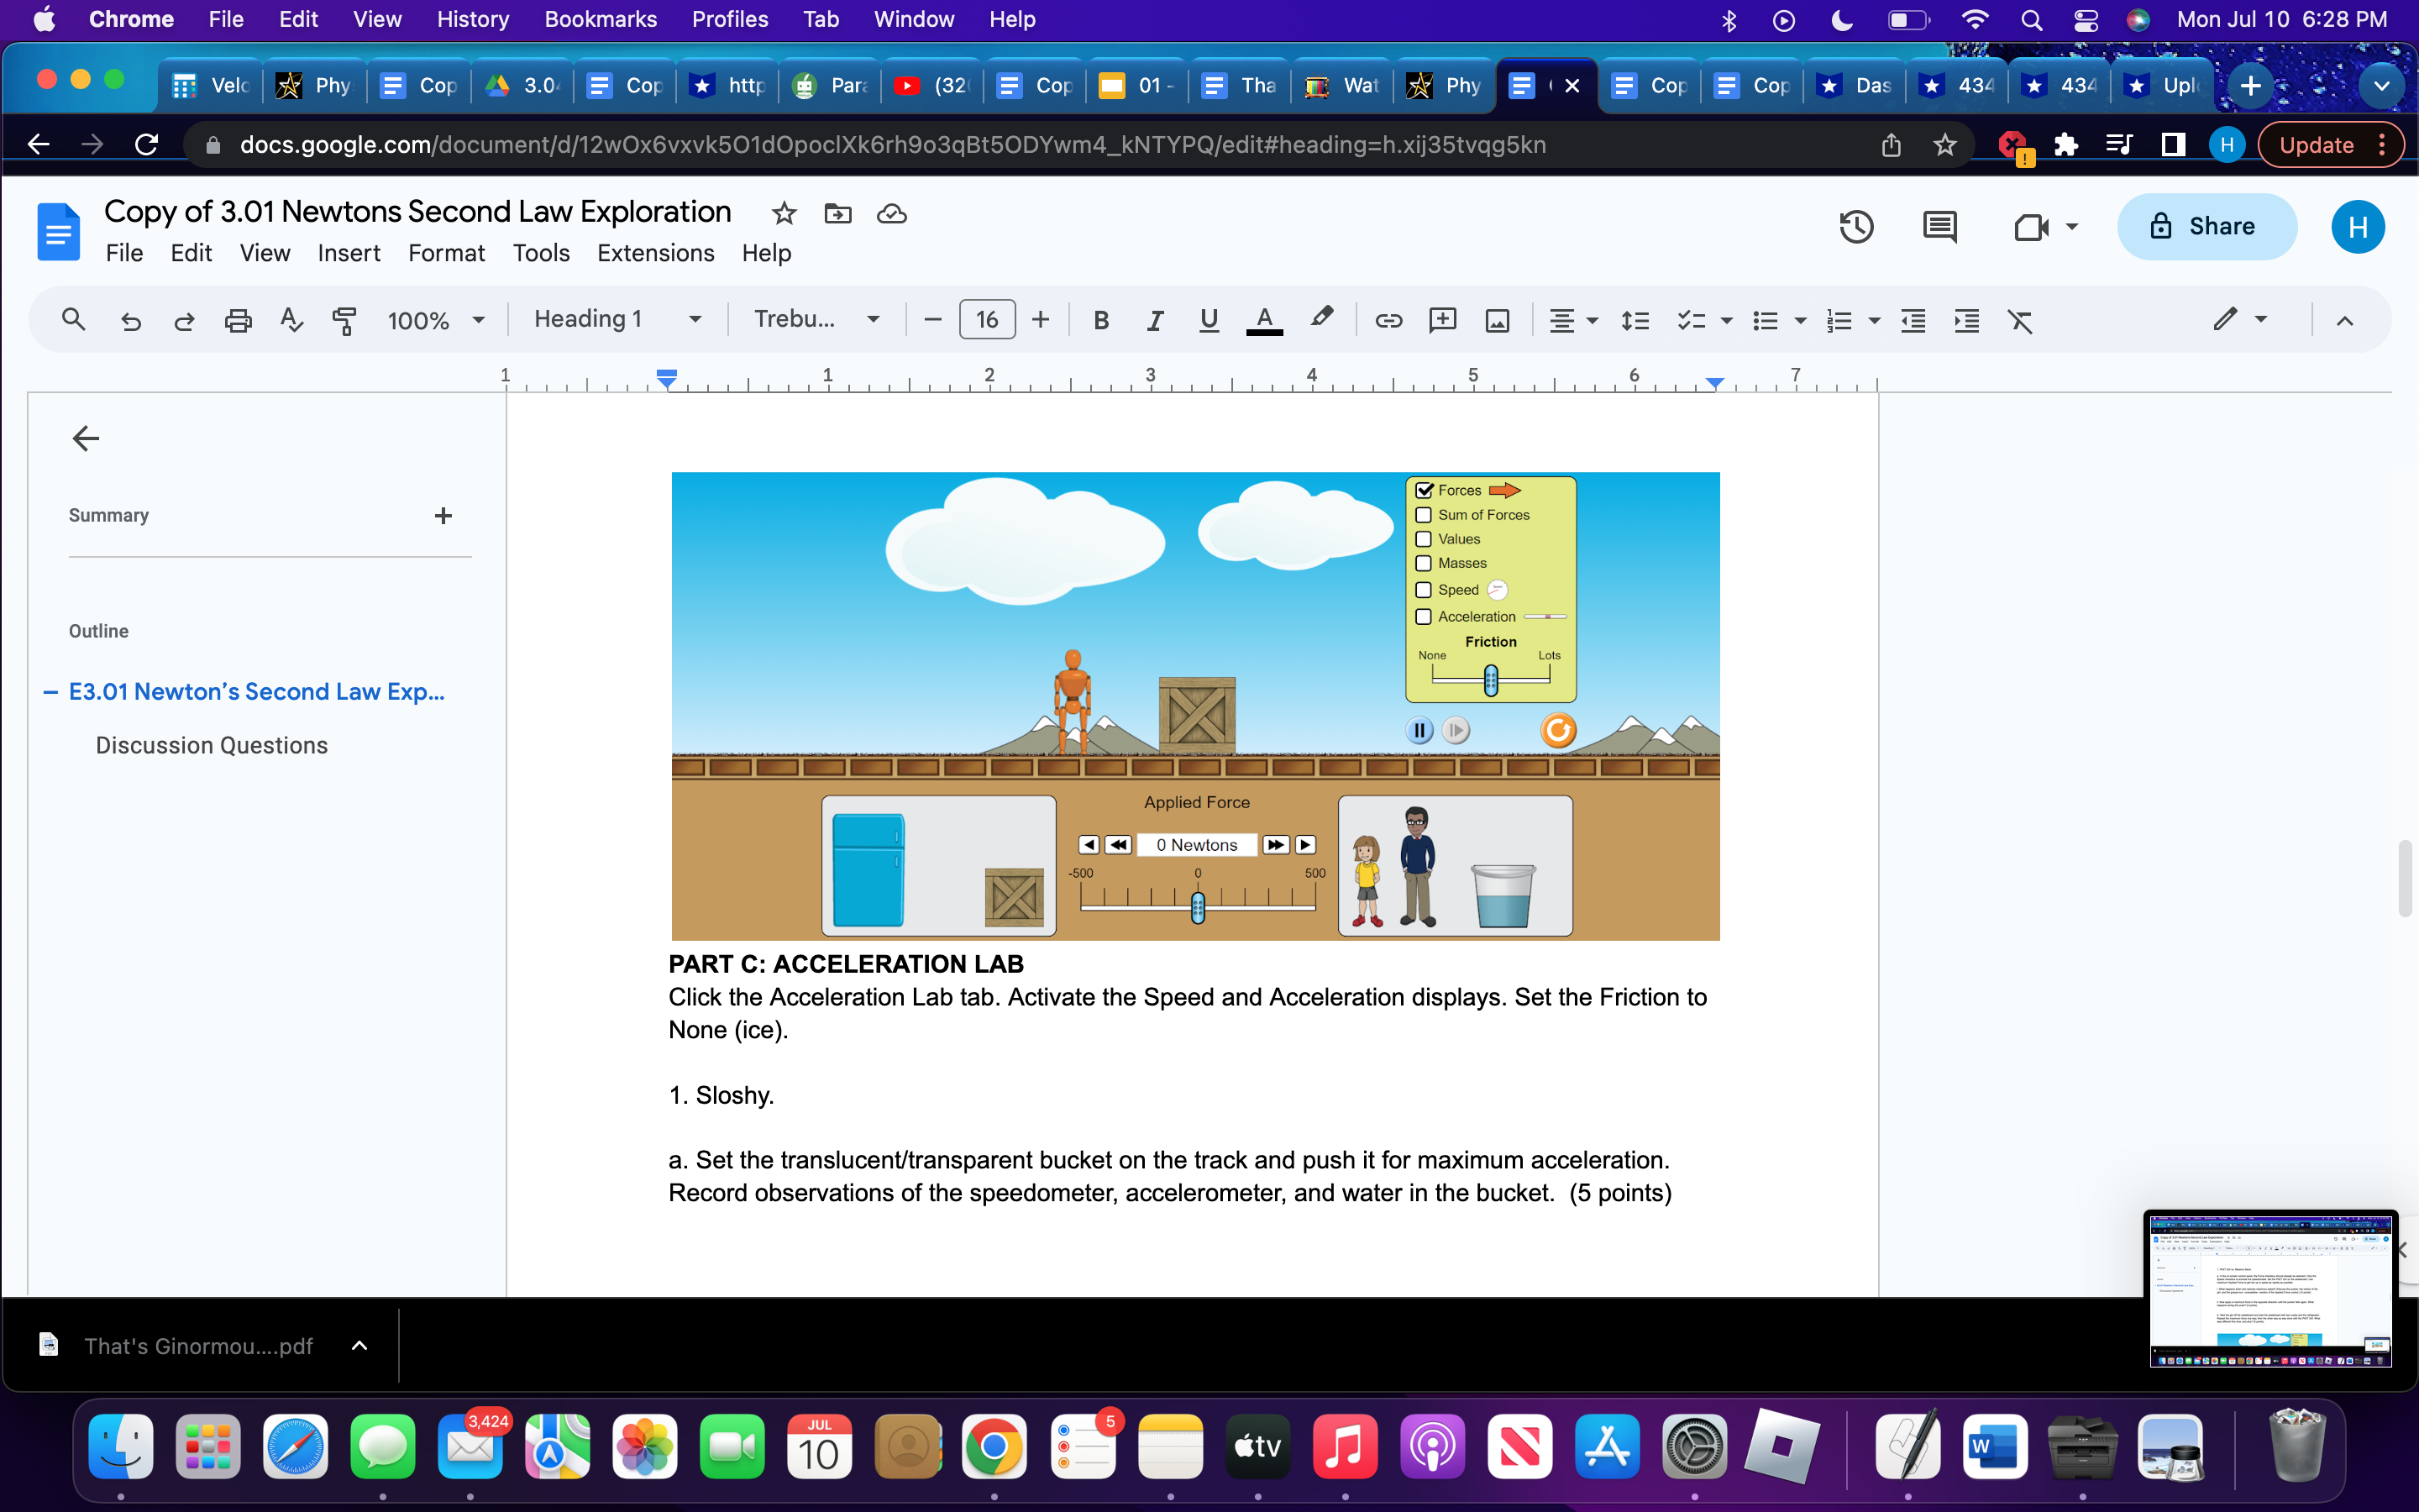
Task: Jump to Discussion Questions in outline
Action: tap(211, 745)
